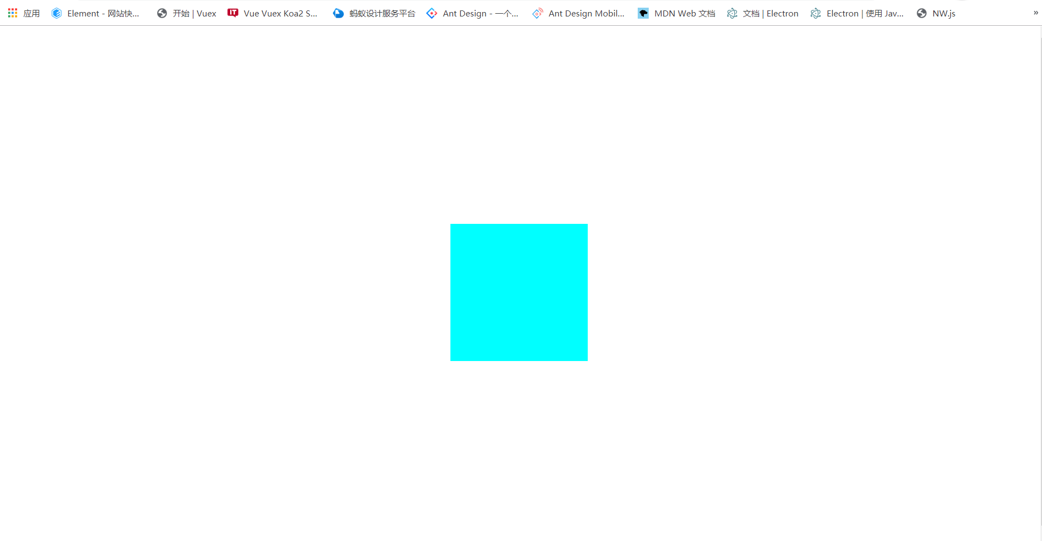Screen dimensions: 1042x541
Task: Click the Element bookmark's blue favicon
Action: point(57,13)
